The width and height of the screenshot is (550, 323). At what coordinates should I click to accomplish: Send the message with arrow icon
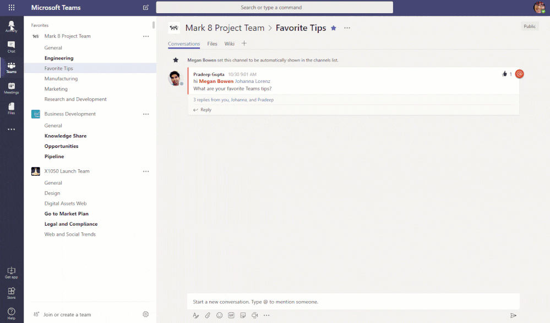(x=513, y=315)
